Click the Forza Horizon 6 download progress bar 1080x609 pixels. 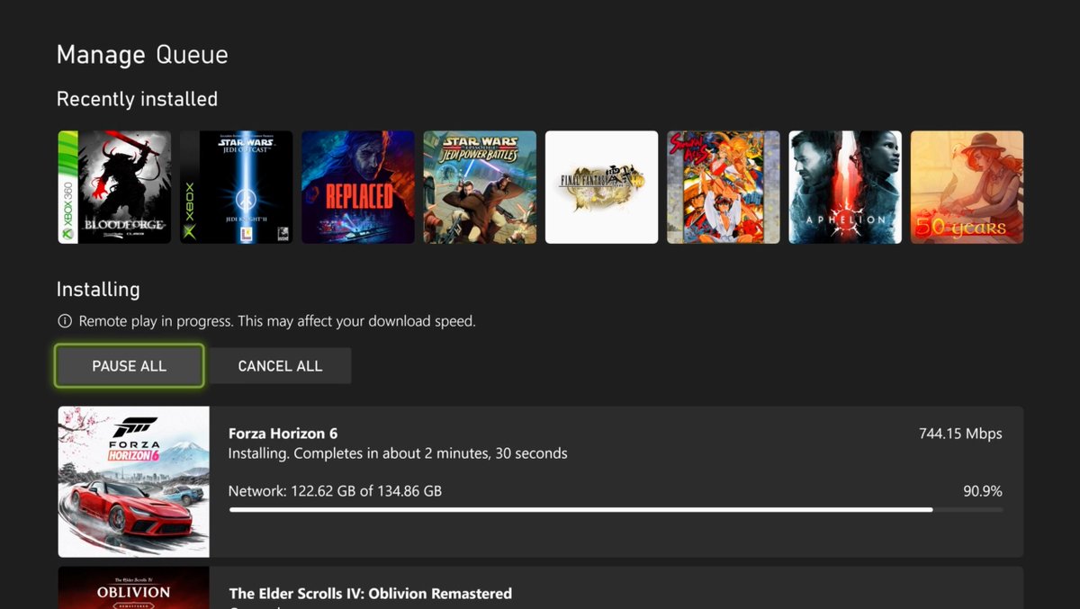point(616,510)
